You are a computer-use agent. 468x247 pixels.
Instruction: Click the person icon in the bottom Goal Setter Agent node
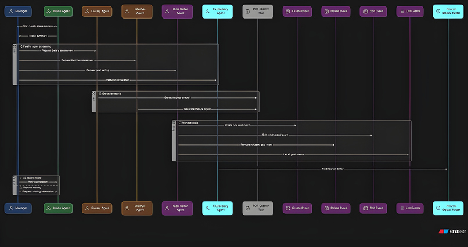coord(167,208)
